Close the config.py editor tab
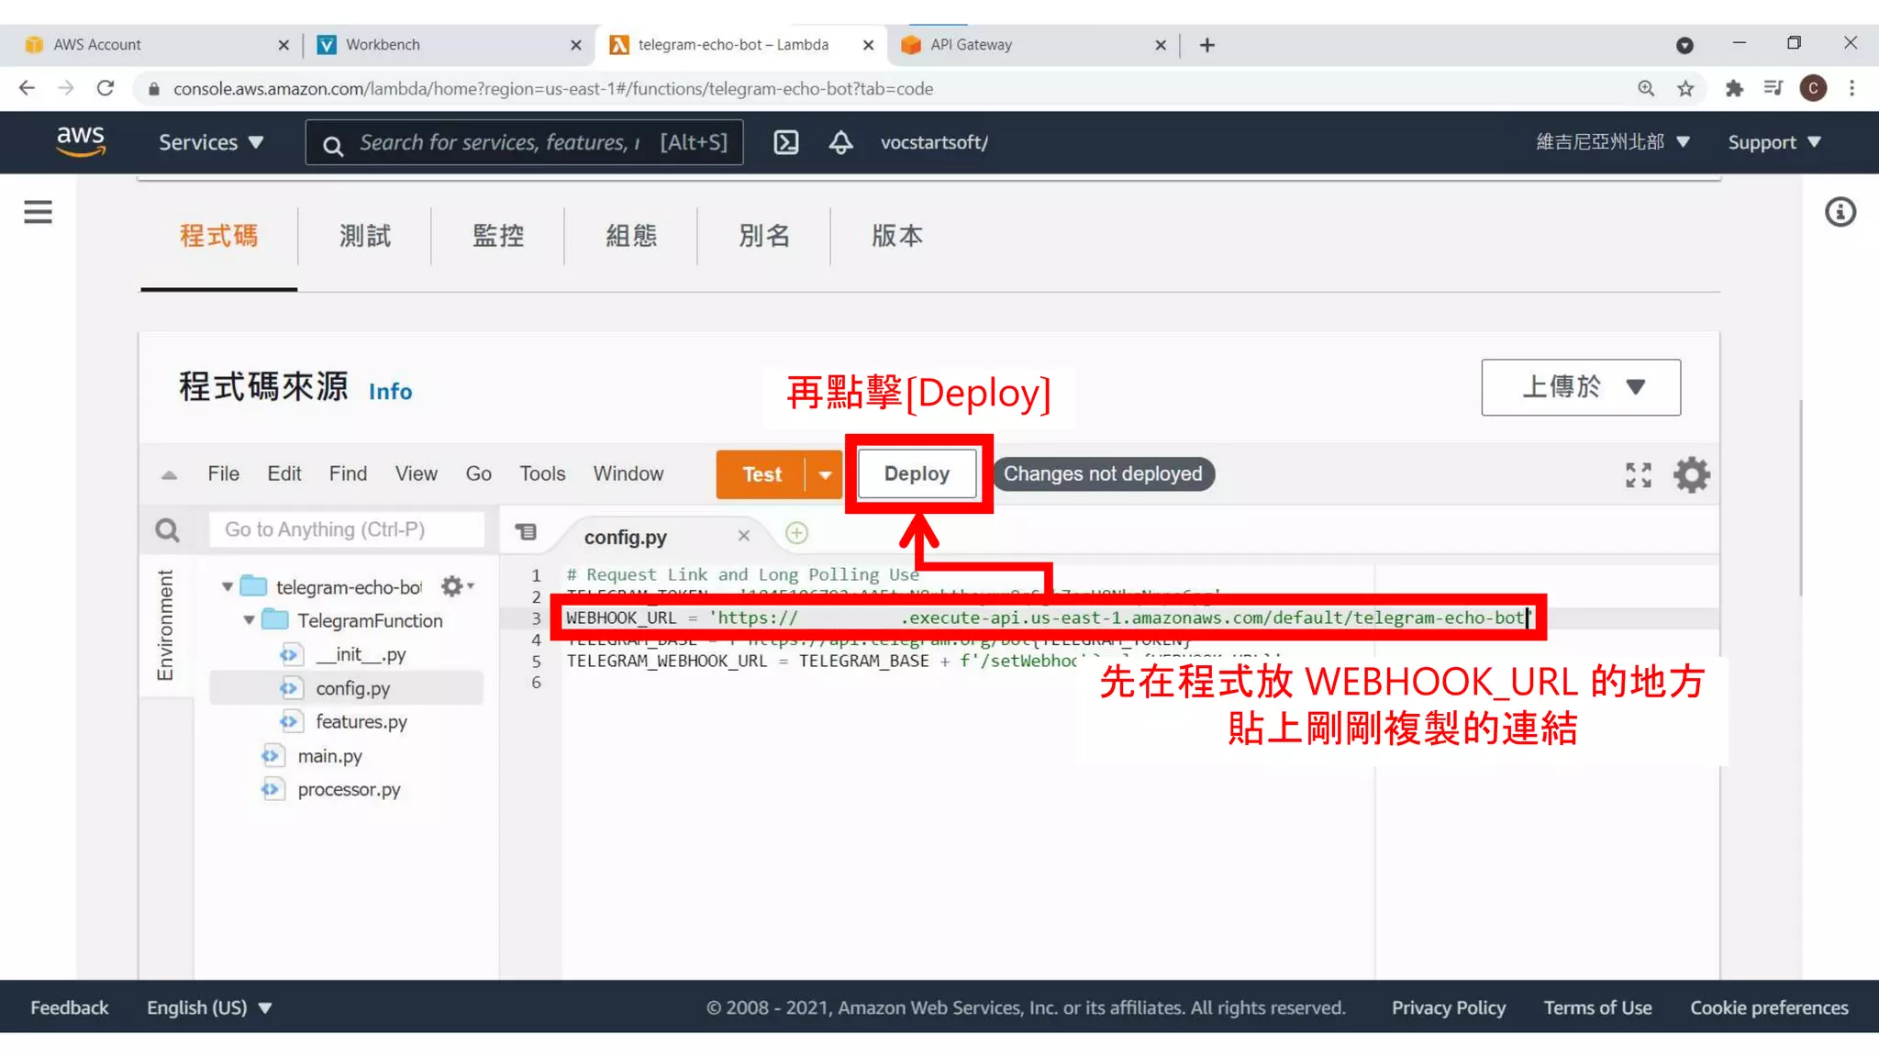This screenshot has width=1879, height=1057. 743,536
